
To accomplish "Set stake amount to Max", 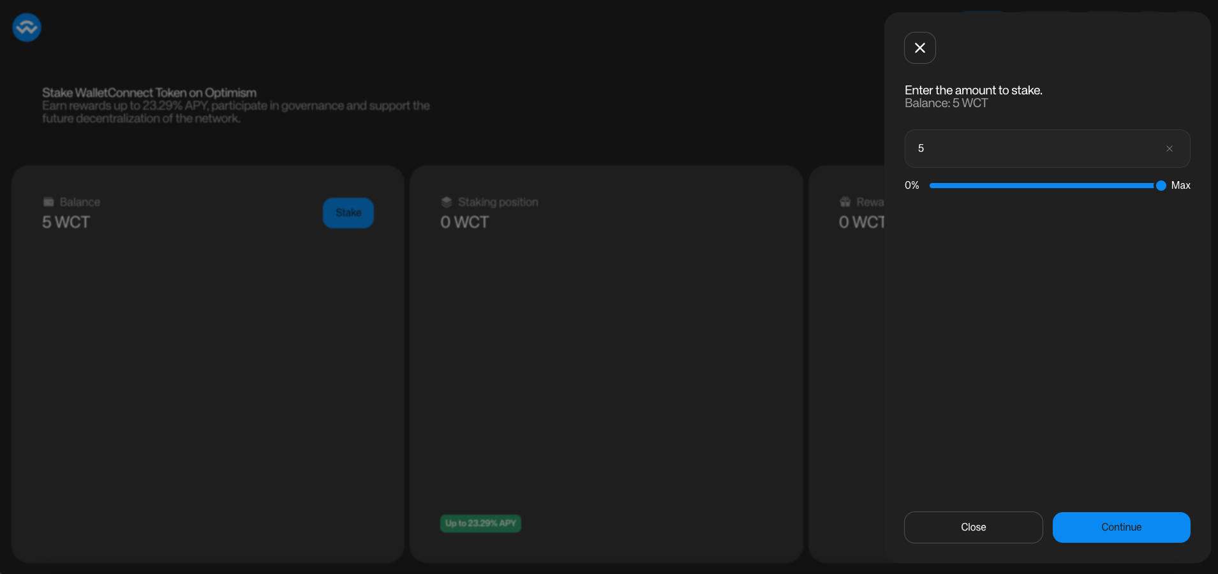I will tap(1180, 186).
